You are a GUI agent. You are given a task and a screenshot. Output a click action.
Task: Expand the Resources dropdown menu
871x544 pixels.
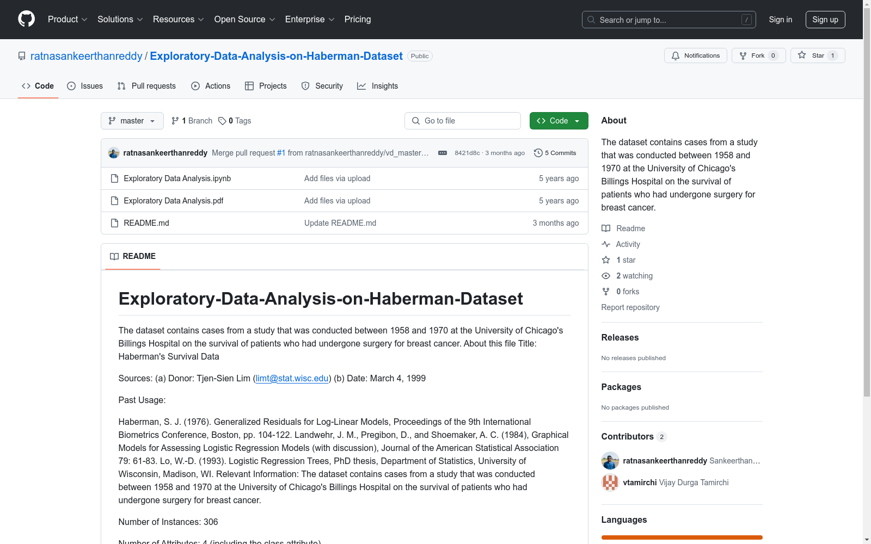179,19
